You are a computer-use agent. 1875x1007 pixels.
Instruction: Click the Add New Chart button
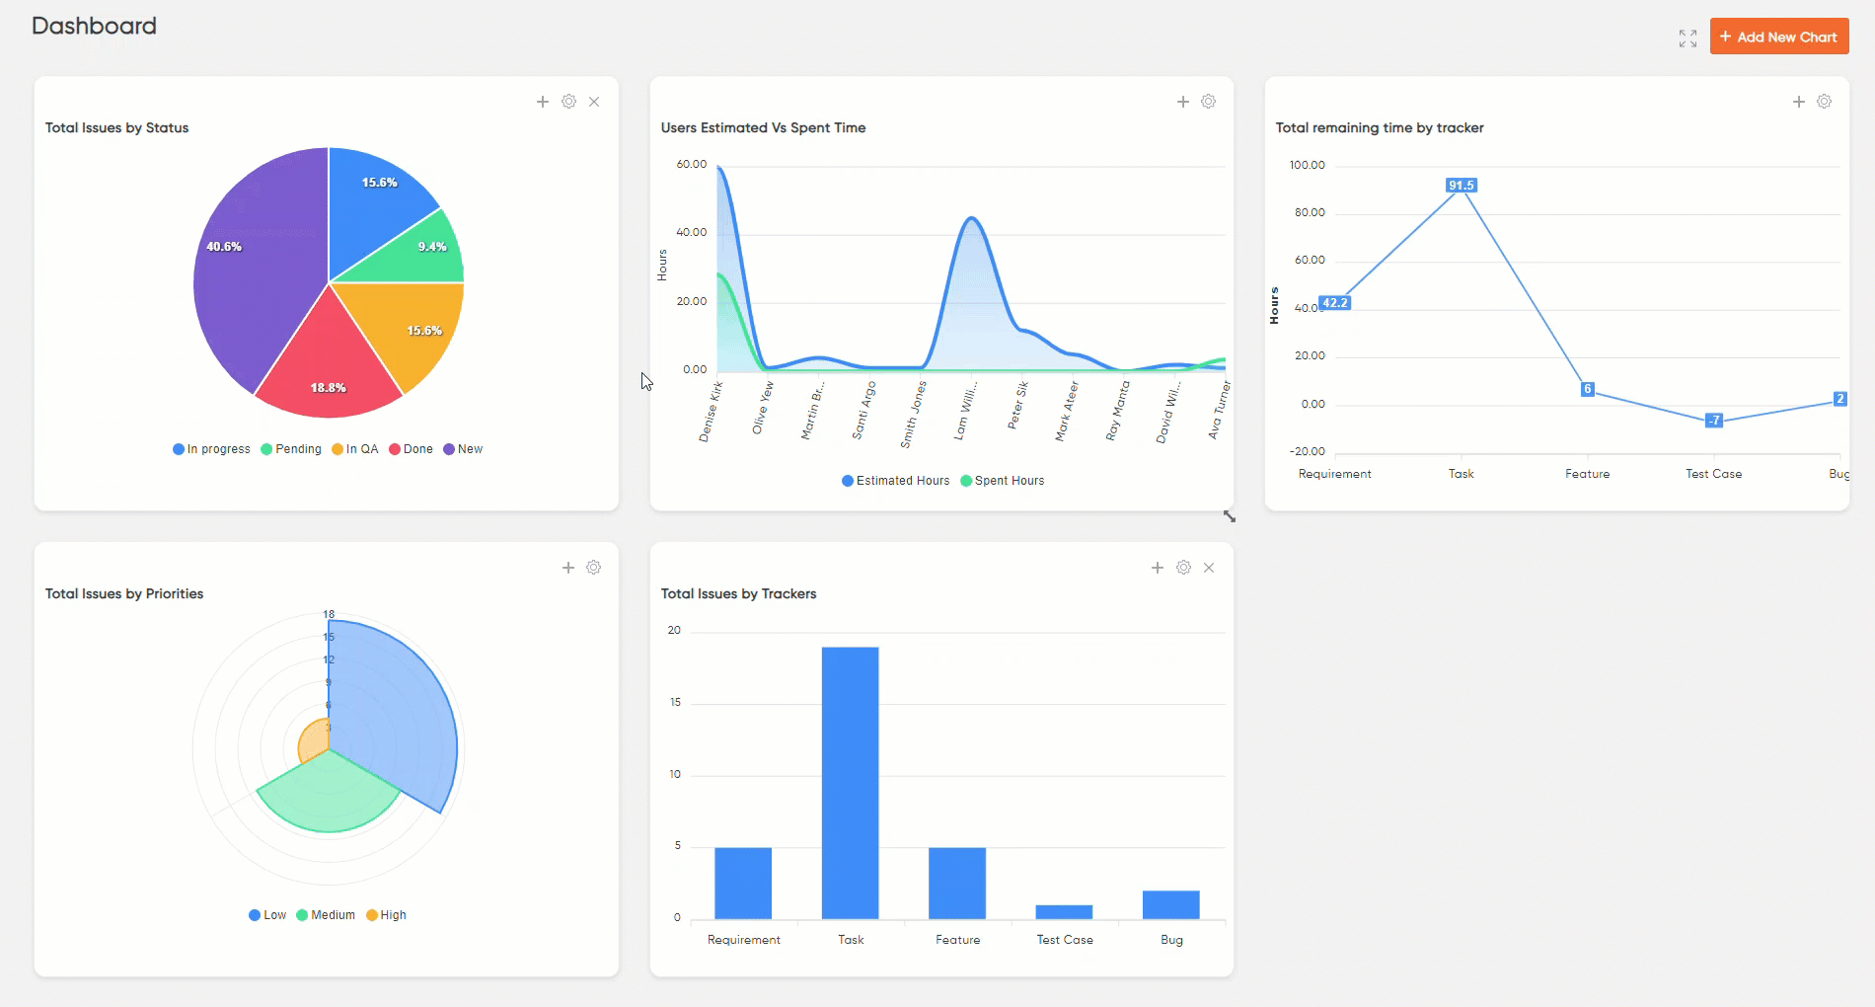point(1778,37)
